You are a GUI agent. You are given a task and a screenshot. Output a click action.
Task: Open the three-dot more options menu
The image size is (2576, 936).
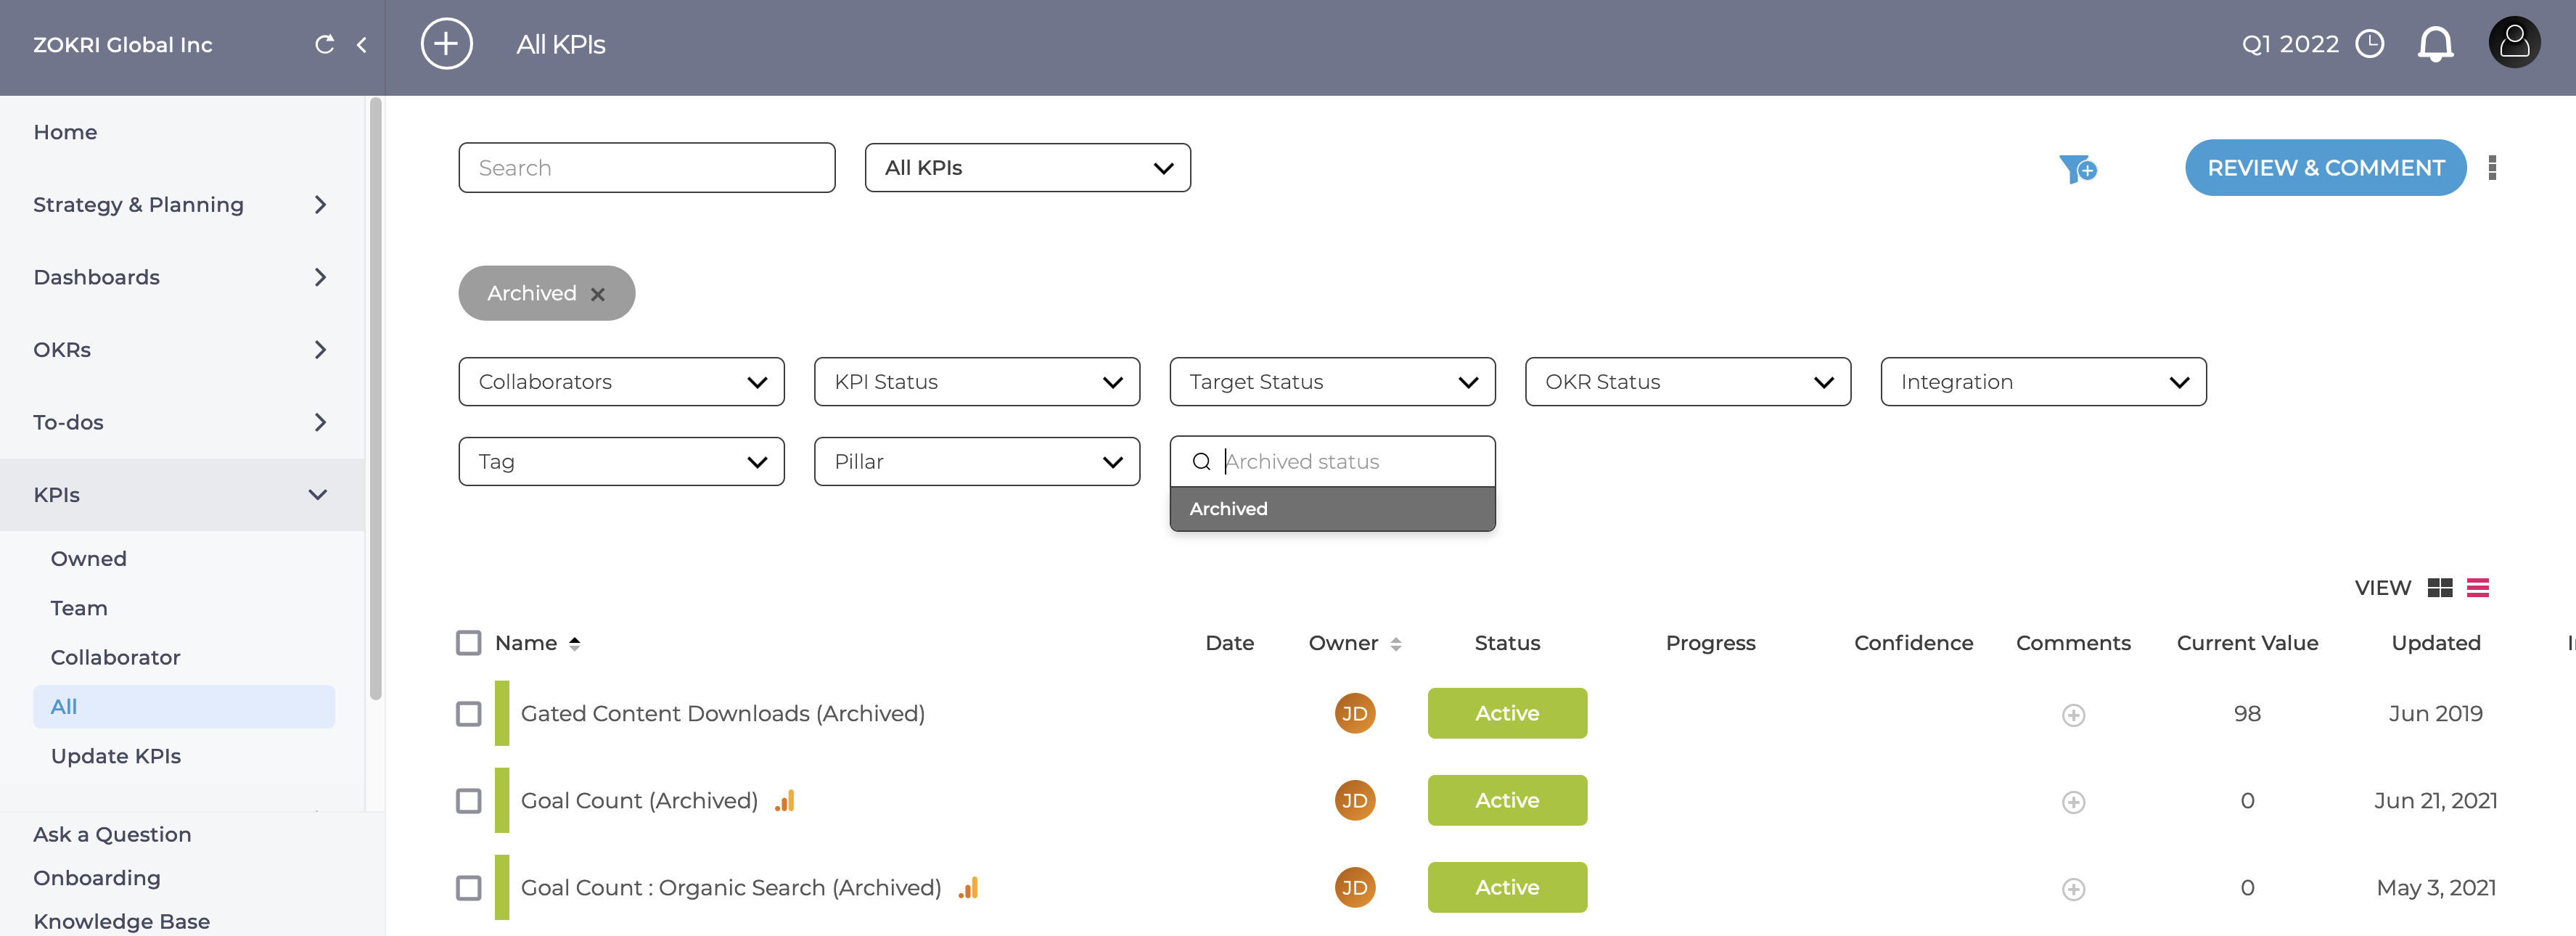[x=2492, y=168]
